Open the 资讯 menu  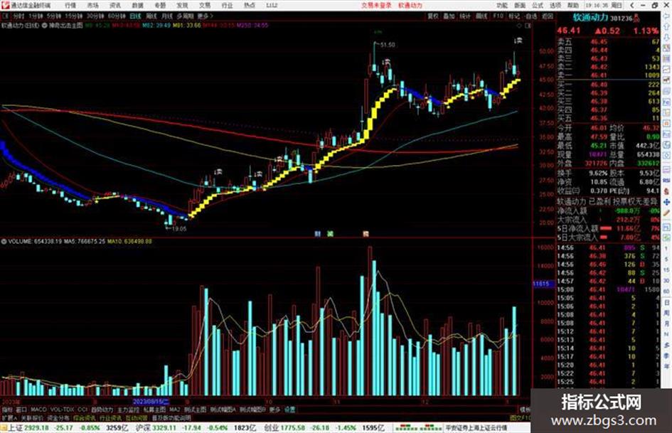(115, 5)
